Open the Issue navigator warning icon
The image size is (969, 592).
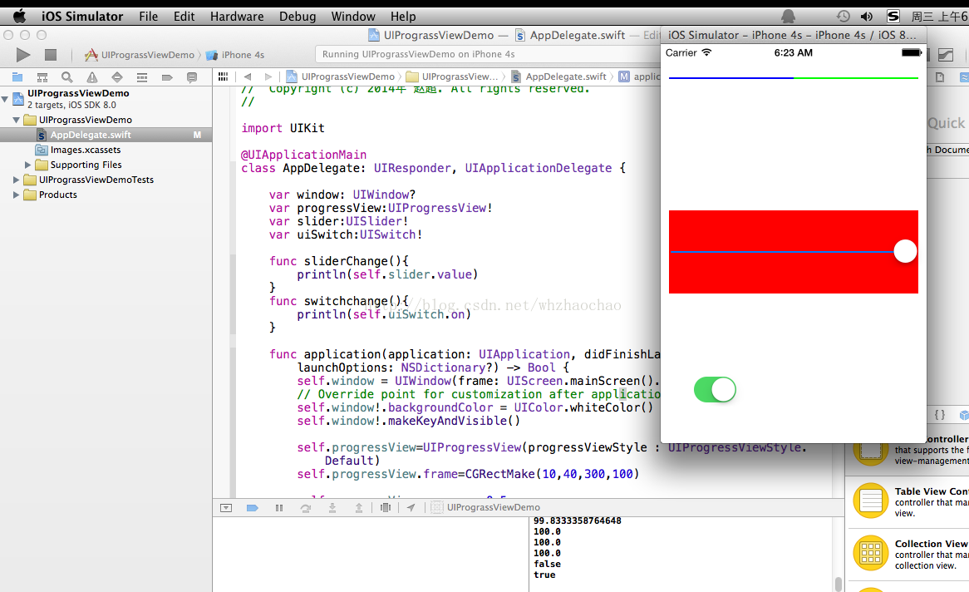[92, 77]
